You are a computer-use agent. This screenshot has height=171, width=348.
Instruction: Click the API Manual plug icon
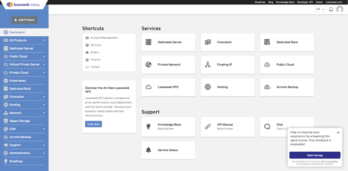click(208, 127)
